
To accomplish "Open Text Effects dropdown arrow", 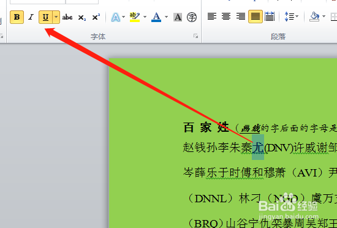I will tap(124, 17).
